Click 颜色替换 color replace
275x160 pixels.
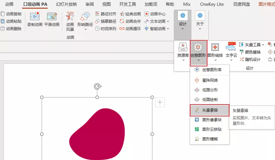(250, 52)
